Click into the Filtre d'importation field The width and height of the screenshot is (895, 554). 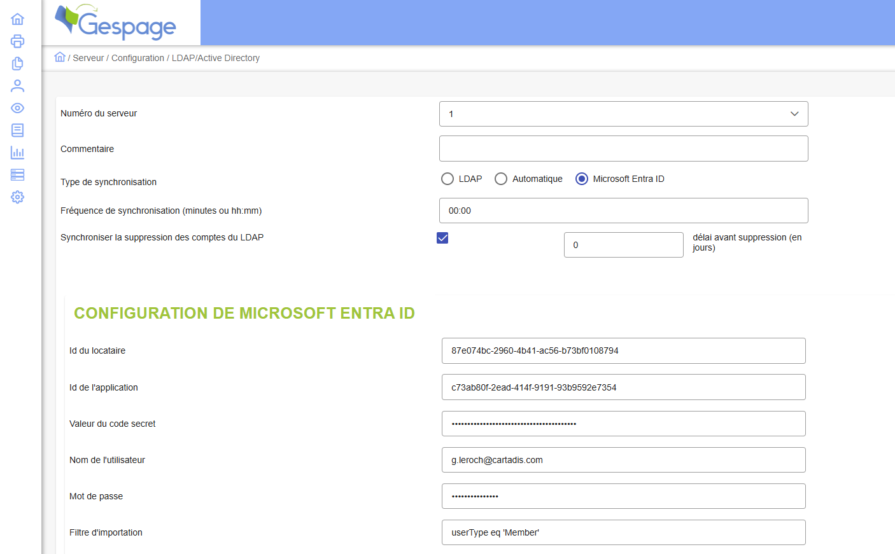tap(624, 532)
